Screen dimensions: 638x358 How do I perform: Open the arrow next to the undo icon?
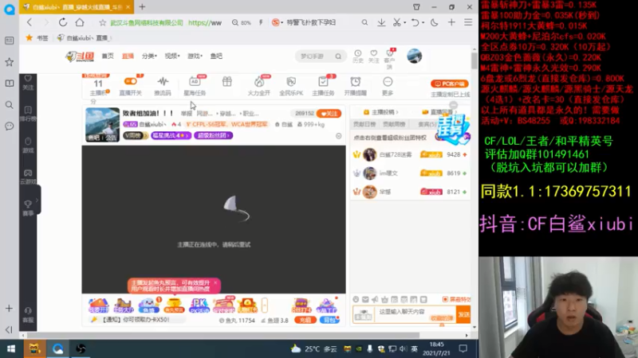[x=423, y=23]
